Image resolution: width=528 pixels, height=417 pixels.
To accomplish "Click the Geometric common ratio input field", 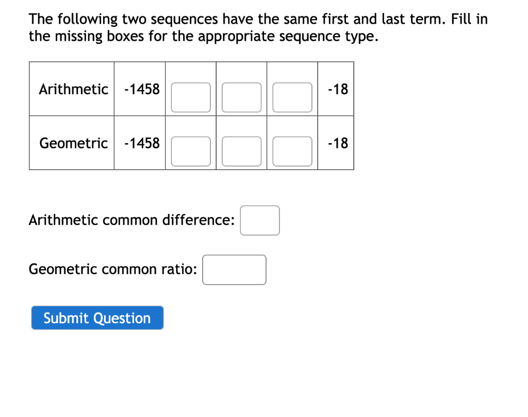I will [234, 270].
